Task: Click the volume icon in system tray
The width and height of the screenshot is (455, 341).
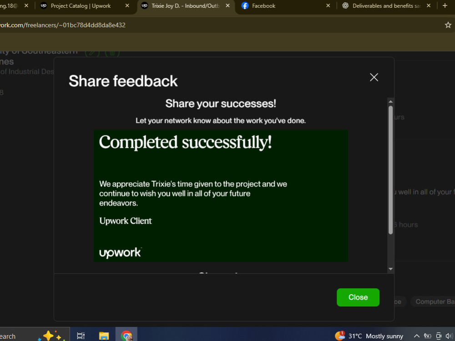Action: point(449,336)
